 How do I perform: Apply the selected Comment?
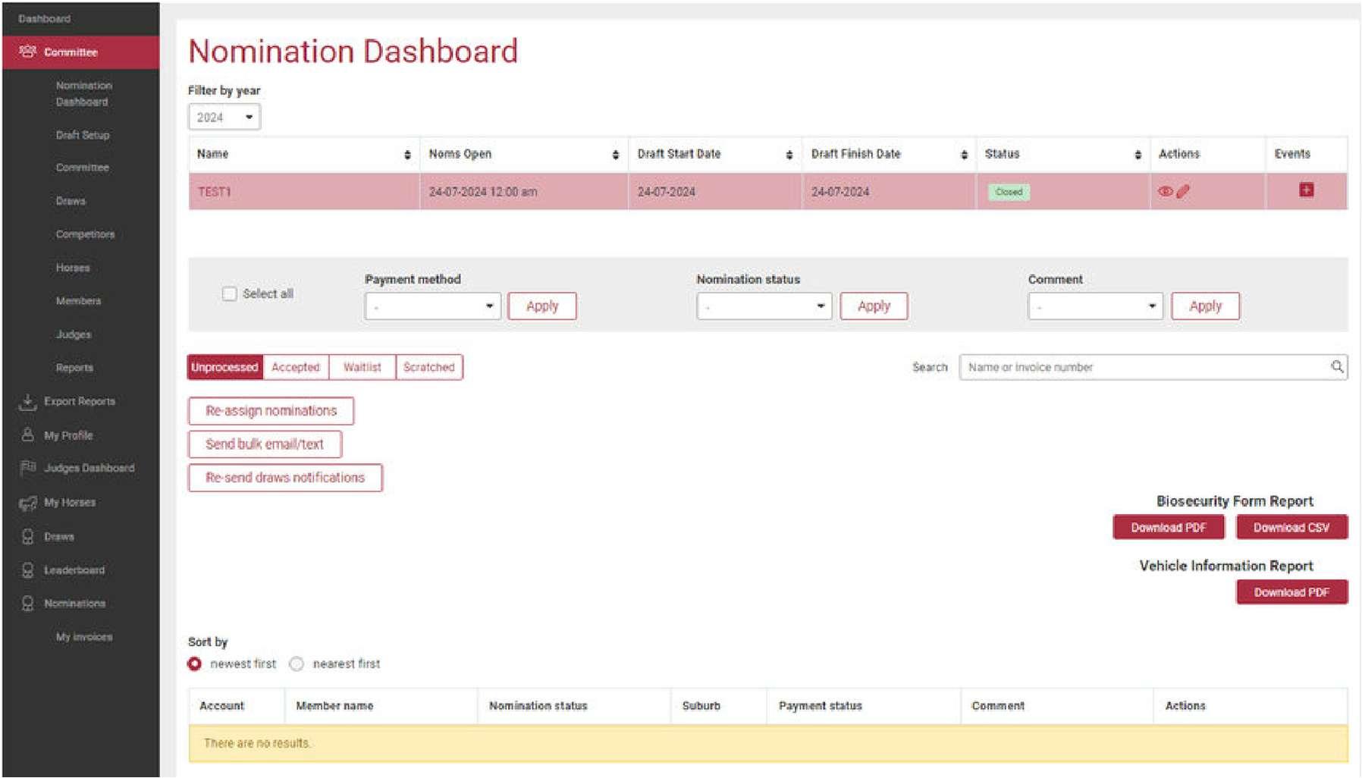coord(1205,306)
